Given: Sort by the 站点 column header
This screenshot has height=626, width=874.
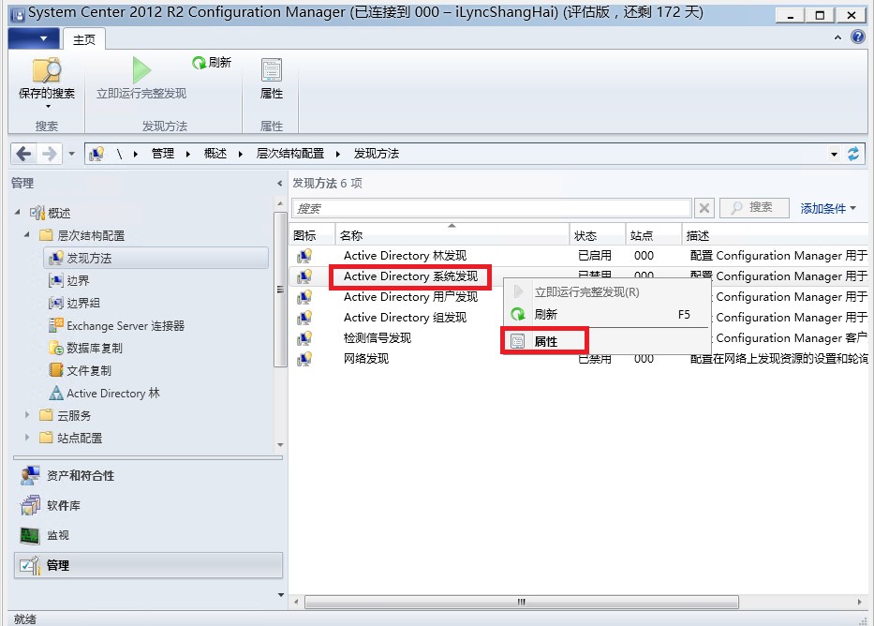Looking at the screenshot, I should 653,234.
